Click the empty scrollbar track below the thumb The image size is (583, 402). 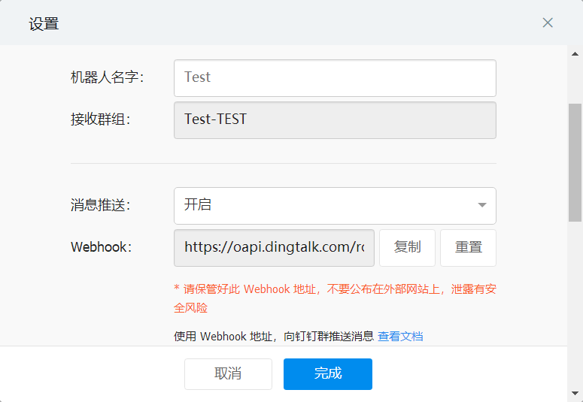575,301
